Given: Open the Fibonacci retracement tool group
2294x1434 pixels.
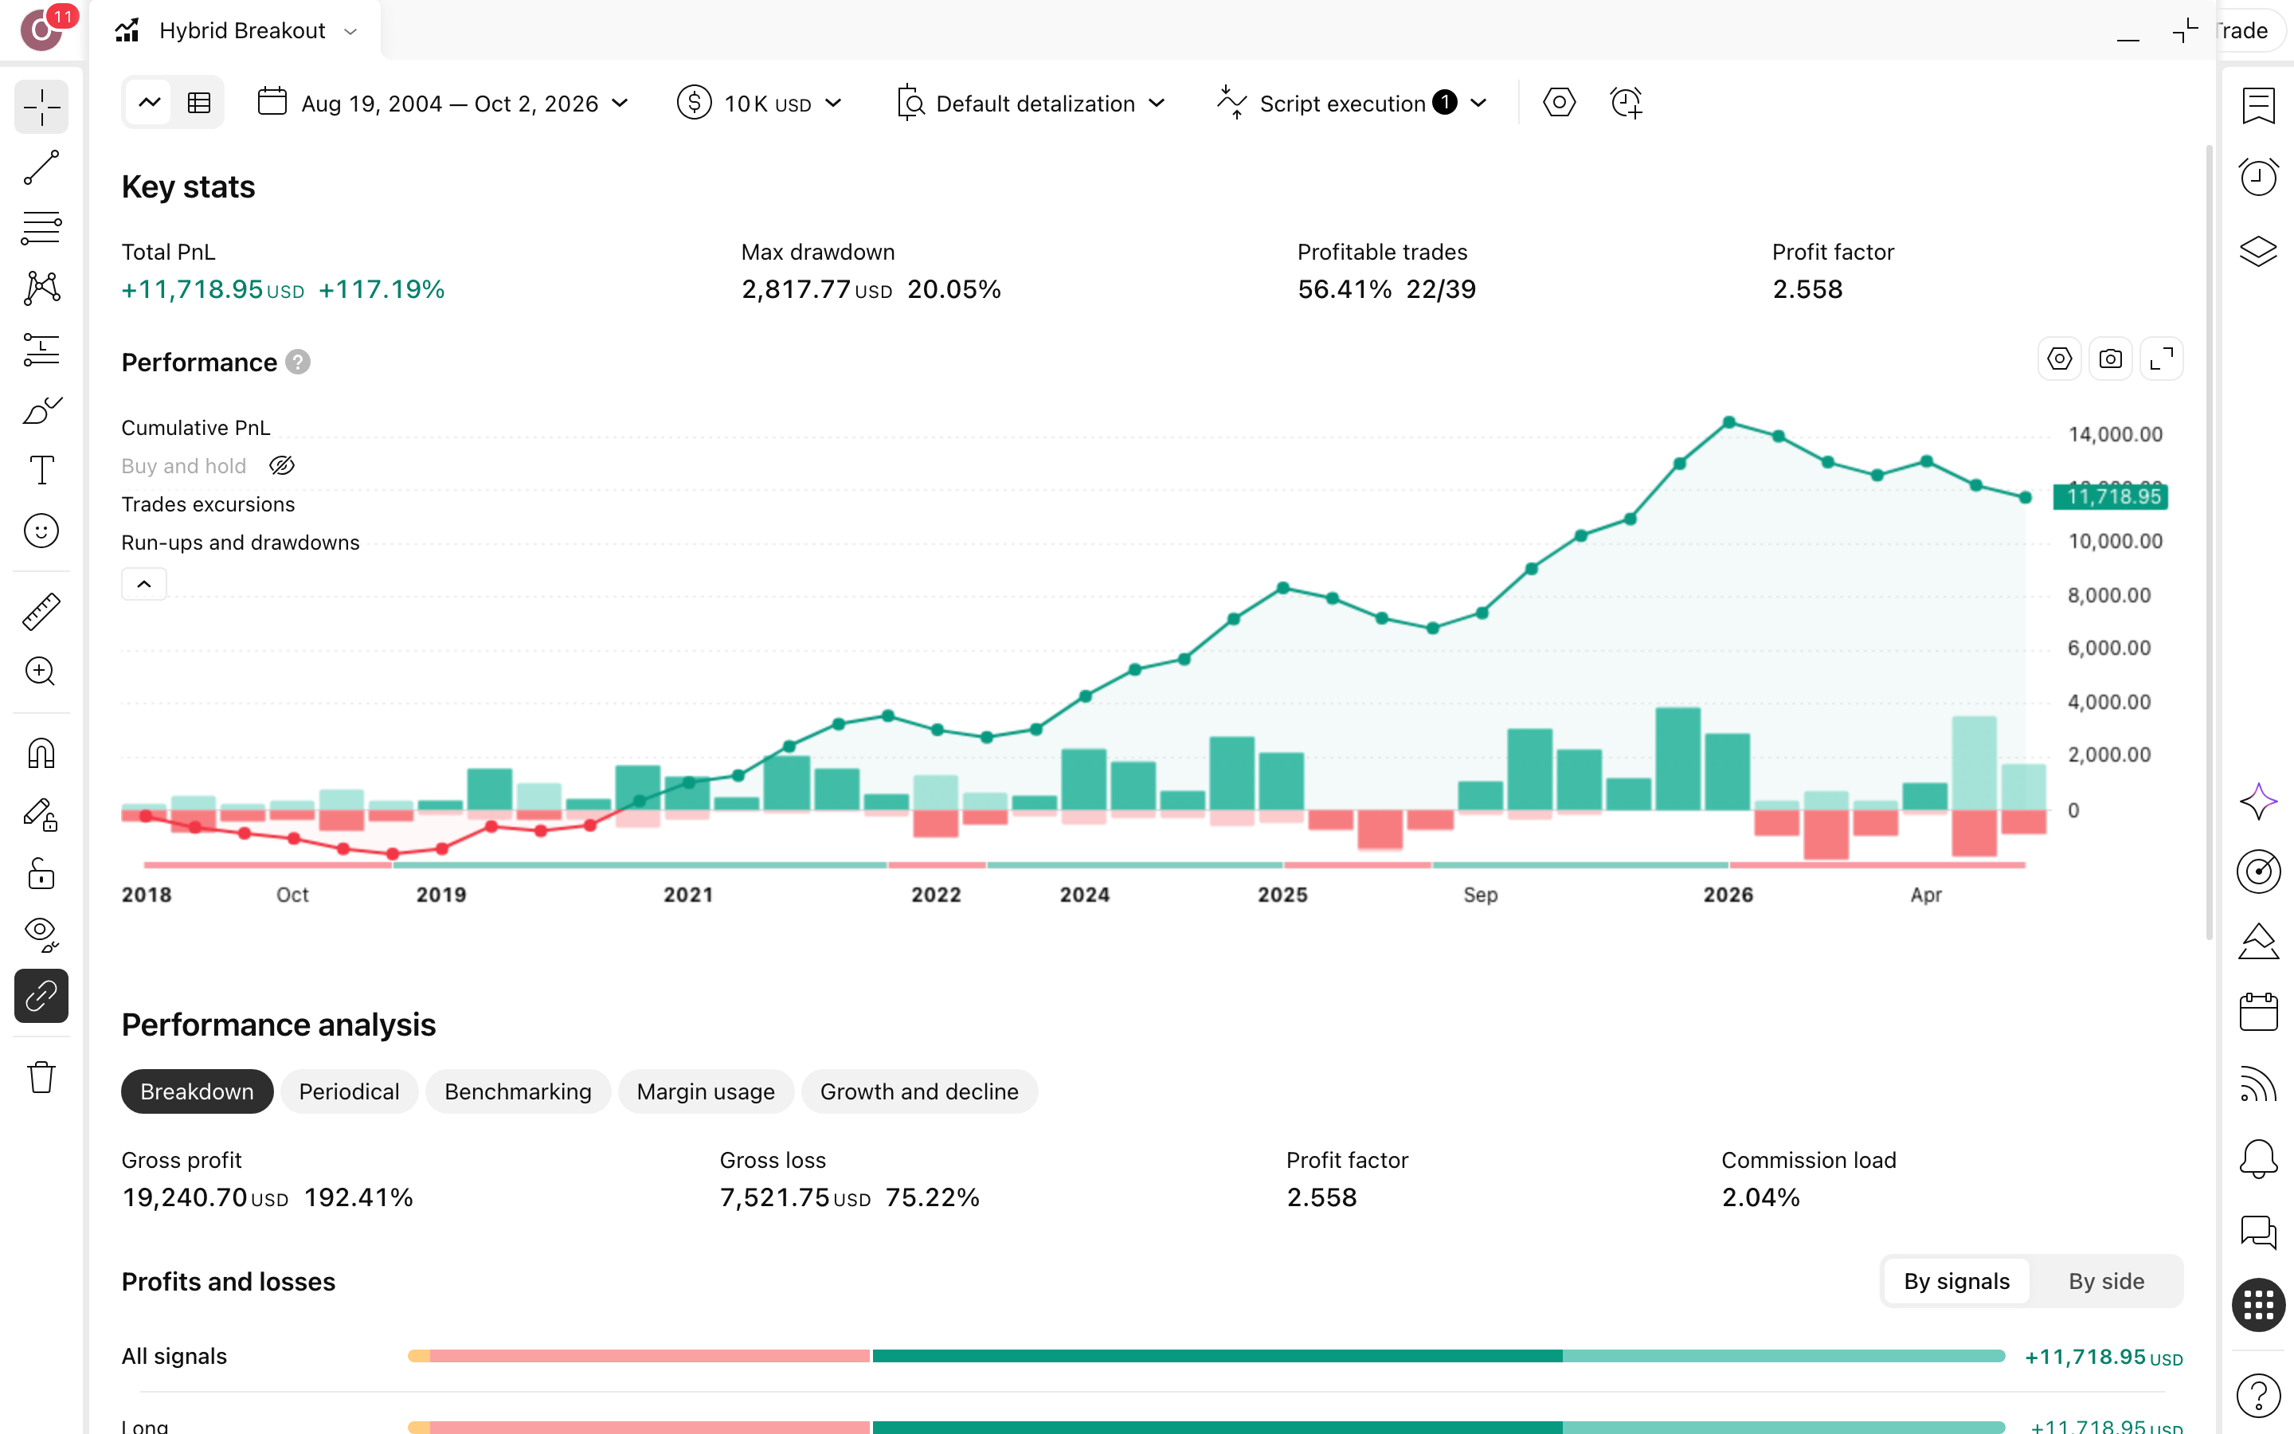Looking at the screenshot, I should pyautogui.click(x=41, y=228).
